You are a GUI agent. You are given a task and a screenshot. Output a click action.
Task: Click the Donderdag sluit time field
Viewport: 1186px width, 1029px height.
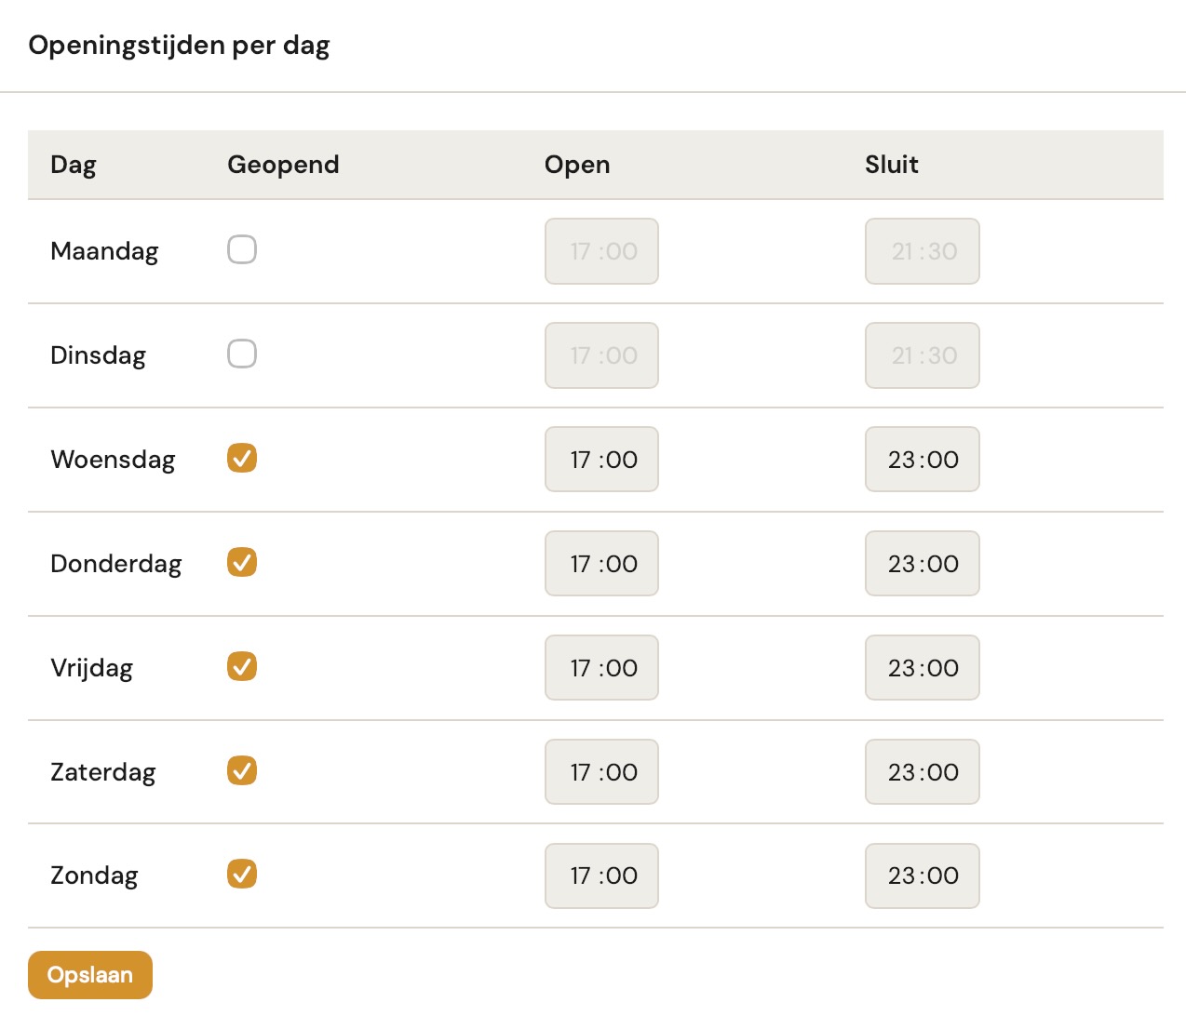click(922, 563)
